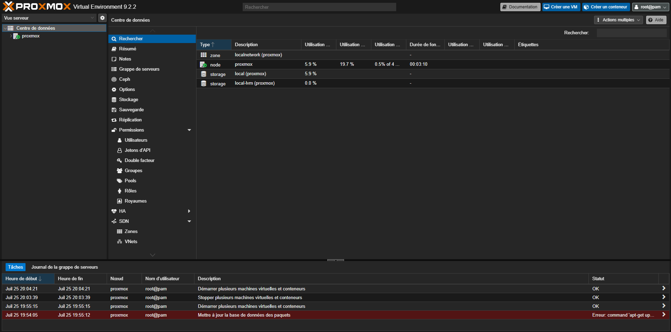Viewport: 671px width, 332px height.
Task: Click the Sauvegarde floppy icon
Action: coord(114,110)
